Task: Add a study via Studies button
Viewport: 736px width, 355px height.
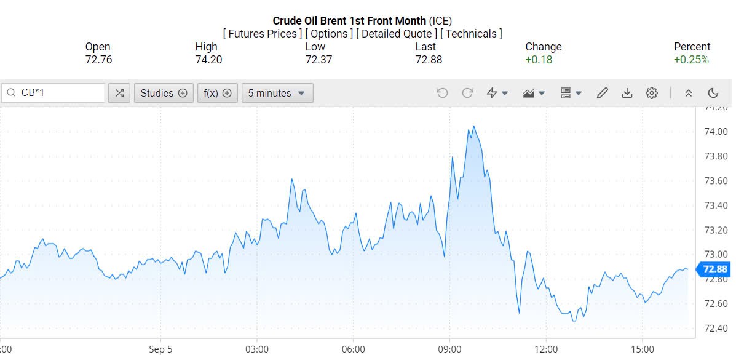Action: pos(164,93)
